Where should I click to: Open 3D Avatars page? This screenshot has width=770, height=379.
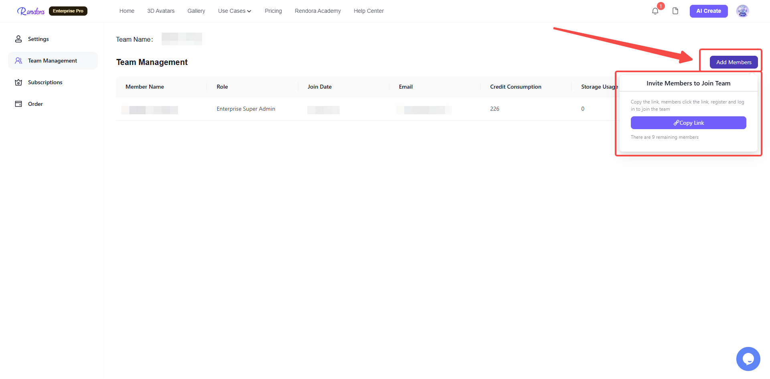161,11
